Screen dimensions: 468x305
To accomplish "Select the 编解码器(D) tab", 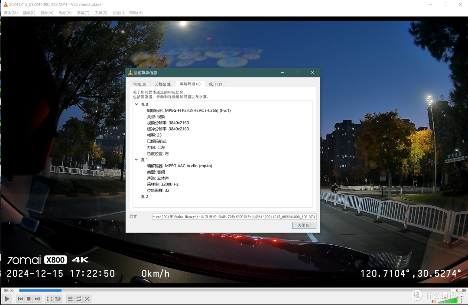I will [x=190, y=84].
